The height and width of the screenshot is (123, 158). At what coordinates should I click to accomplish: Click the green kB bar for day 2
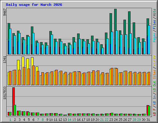pos(15,110)
